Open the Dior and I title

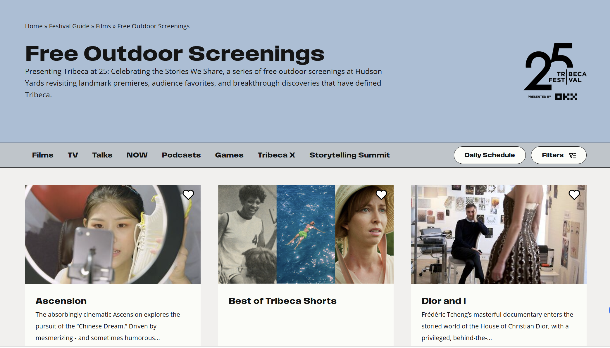click(444, 301)
